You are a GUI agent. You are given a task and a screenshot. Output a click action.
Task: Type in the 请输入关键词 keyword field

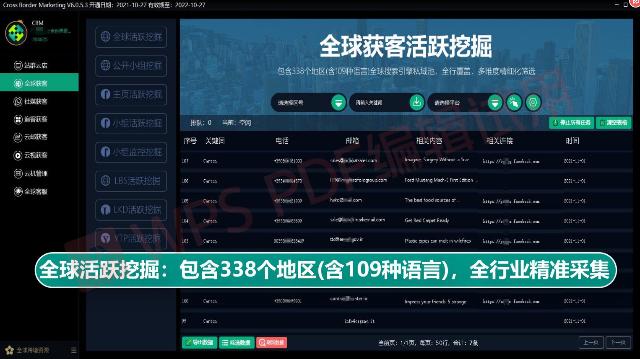click(380, 103)
